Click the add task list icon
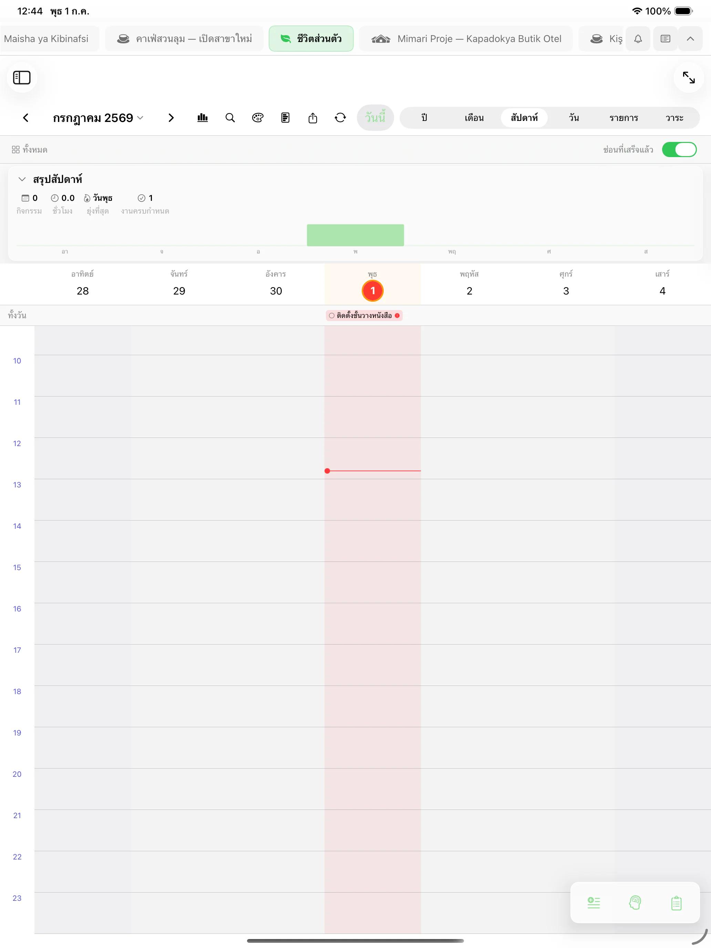 pos(594,903)
